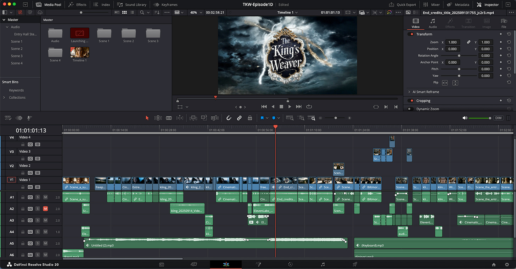Open the Effects panel

(x=77, y=5)
